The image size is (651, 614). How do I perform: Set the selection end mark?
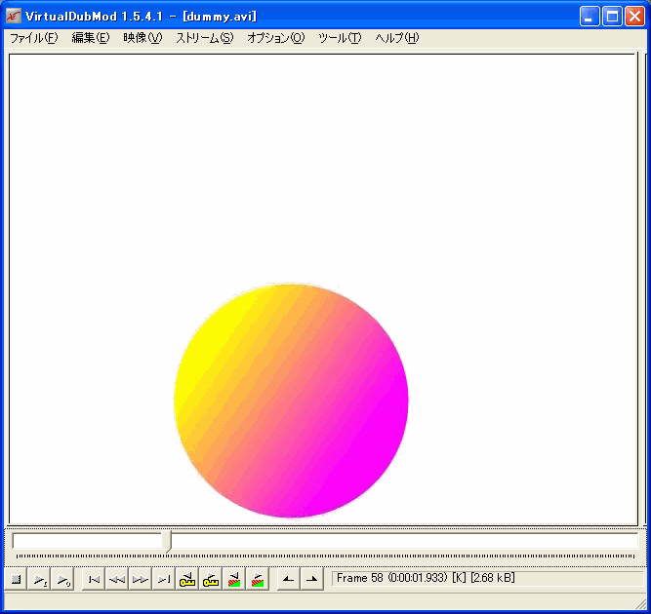311,579
